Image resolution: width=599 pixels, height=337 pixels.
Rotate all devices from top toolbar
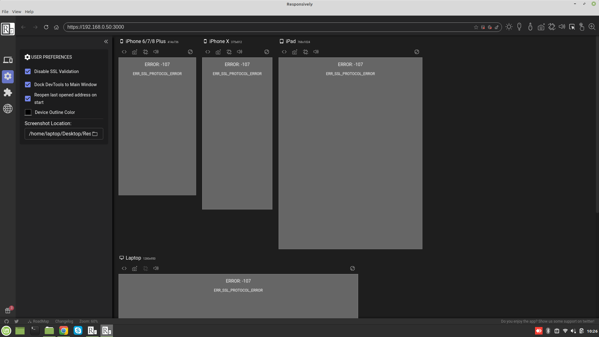(552, 27)
